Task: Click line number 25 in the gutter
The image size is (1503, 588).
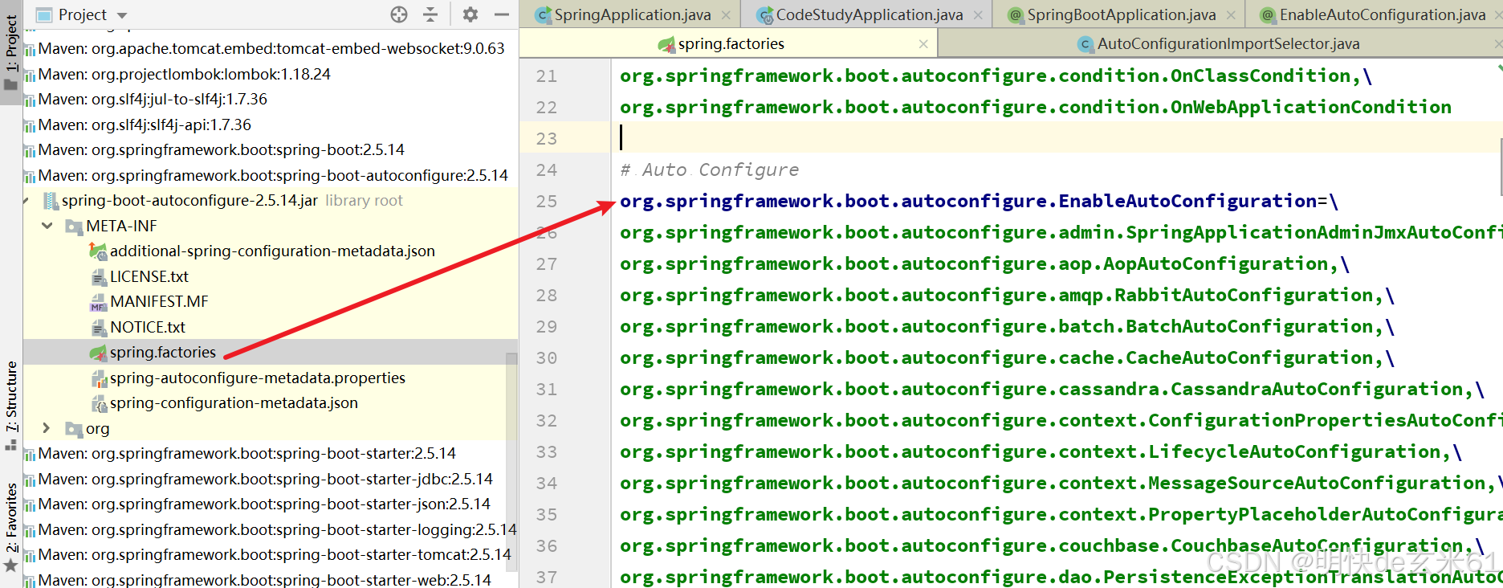Action: click(x=546, y=202)
